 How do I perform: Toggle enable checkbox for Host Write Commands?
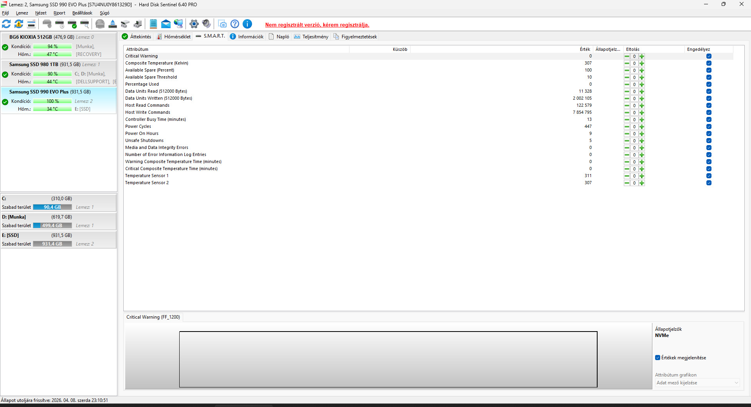point(709,113)
